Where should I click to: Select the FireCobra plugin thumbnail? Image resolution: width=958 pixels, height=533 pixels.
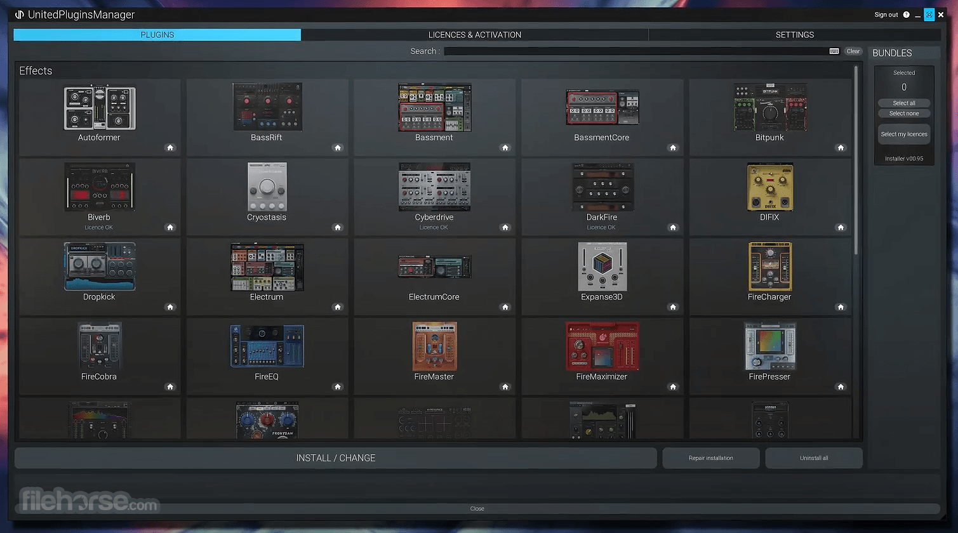tap(100, 346)
